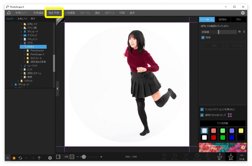The image size is (252, 166).
Task: Open the top-right settings gear
Action: tap(243, 13)
